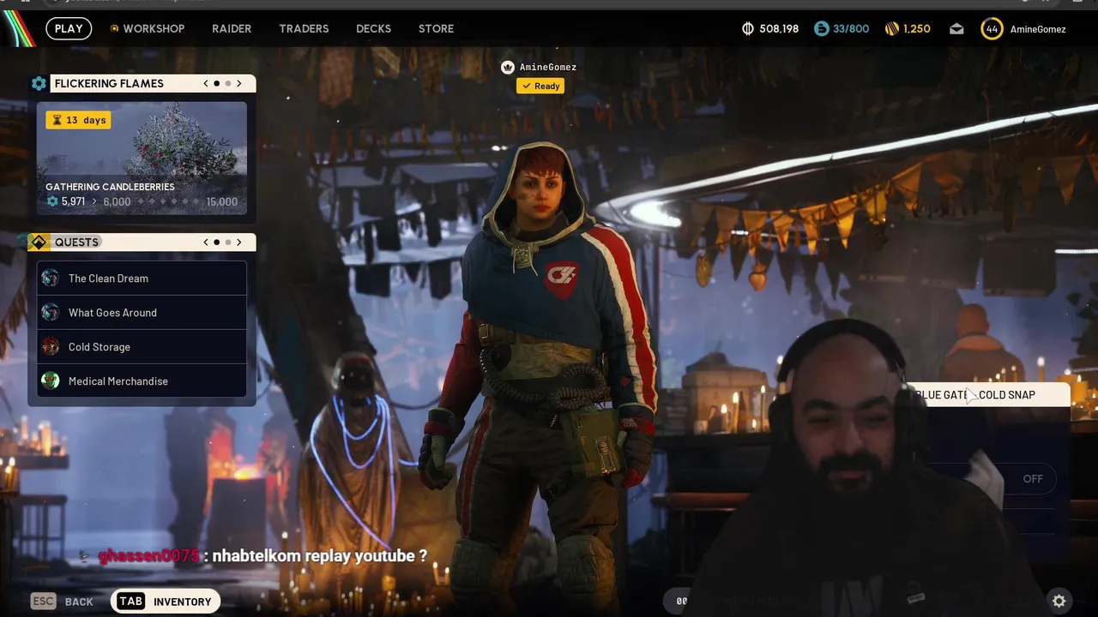1098x617 pixels.
Task: Open the PLAY tab
Action: click(x=69, y=29)
